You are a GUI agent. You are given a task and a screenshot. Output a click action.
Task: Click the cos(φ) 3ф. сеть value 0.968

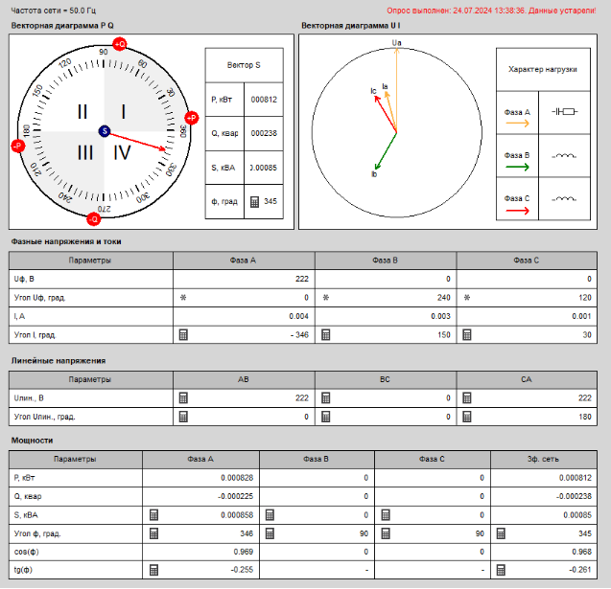(x=582, y=552)
